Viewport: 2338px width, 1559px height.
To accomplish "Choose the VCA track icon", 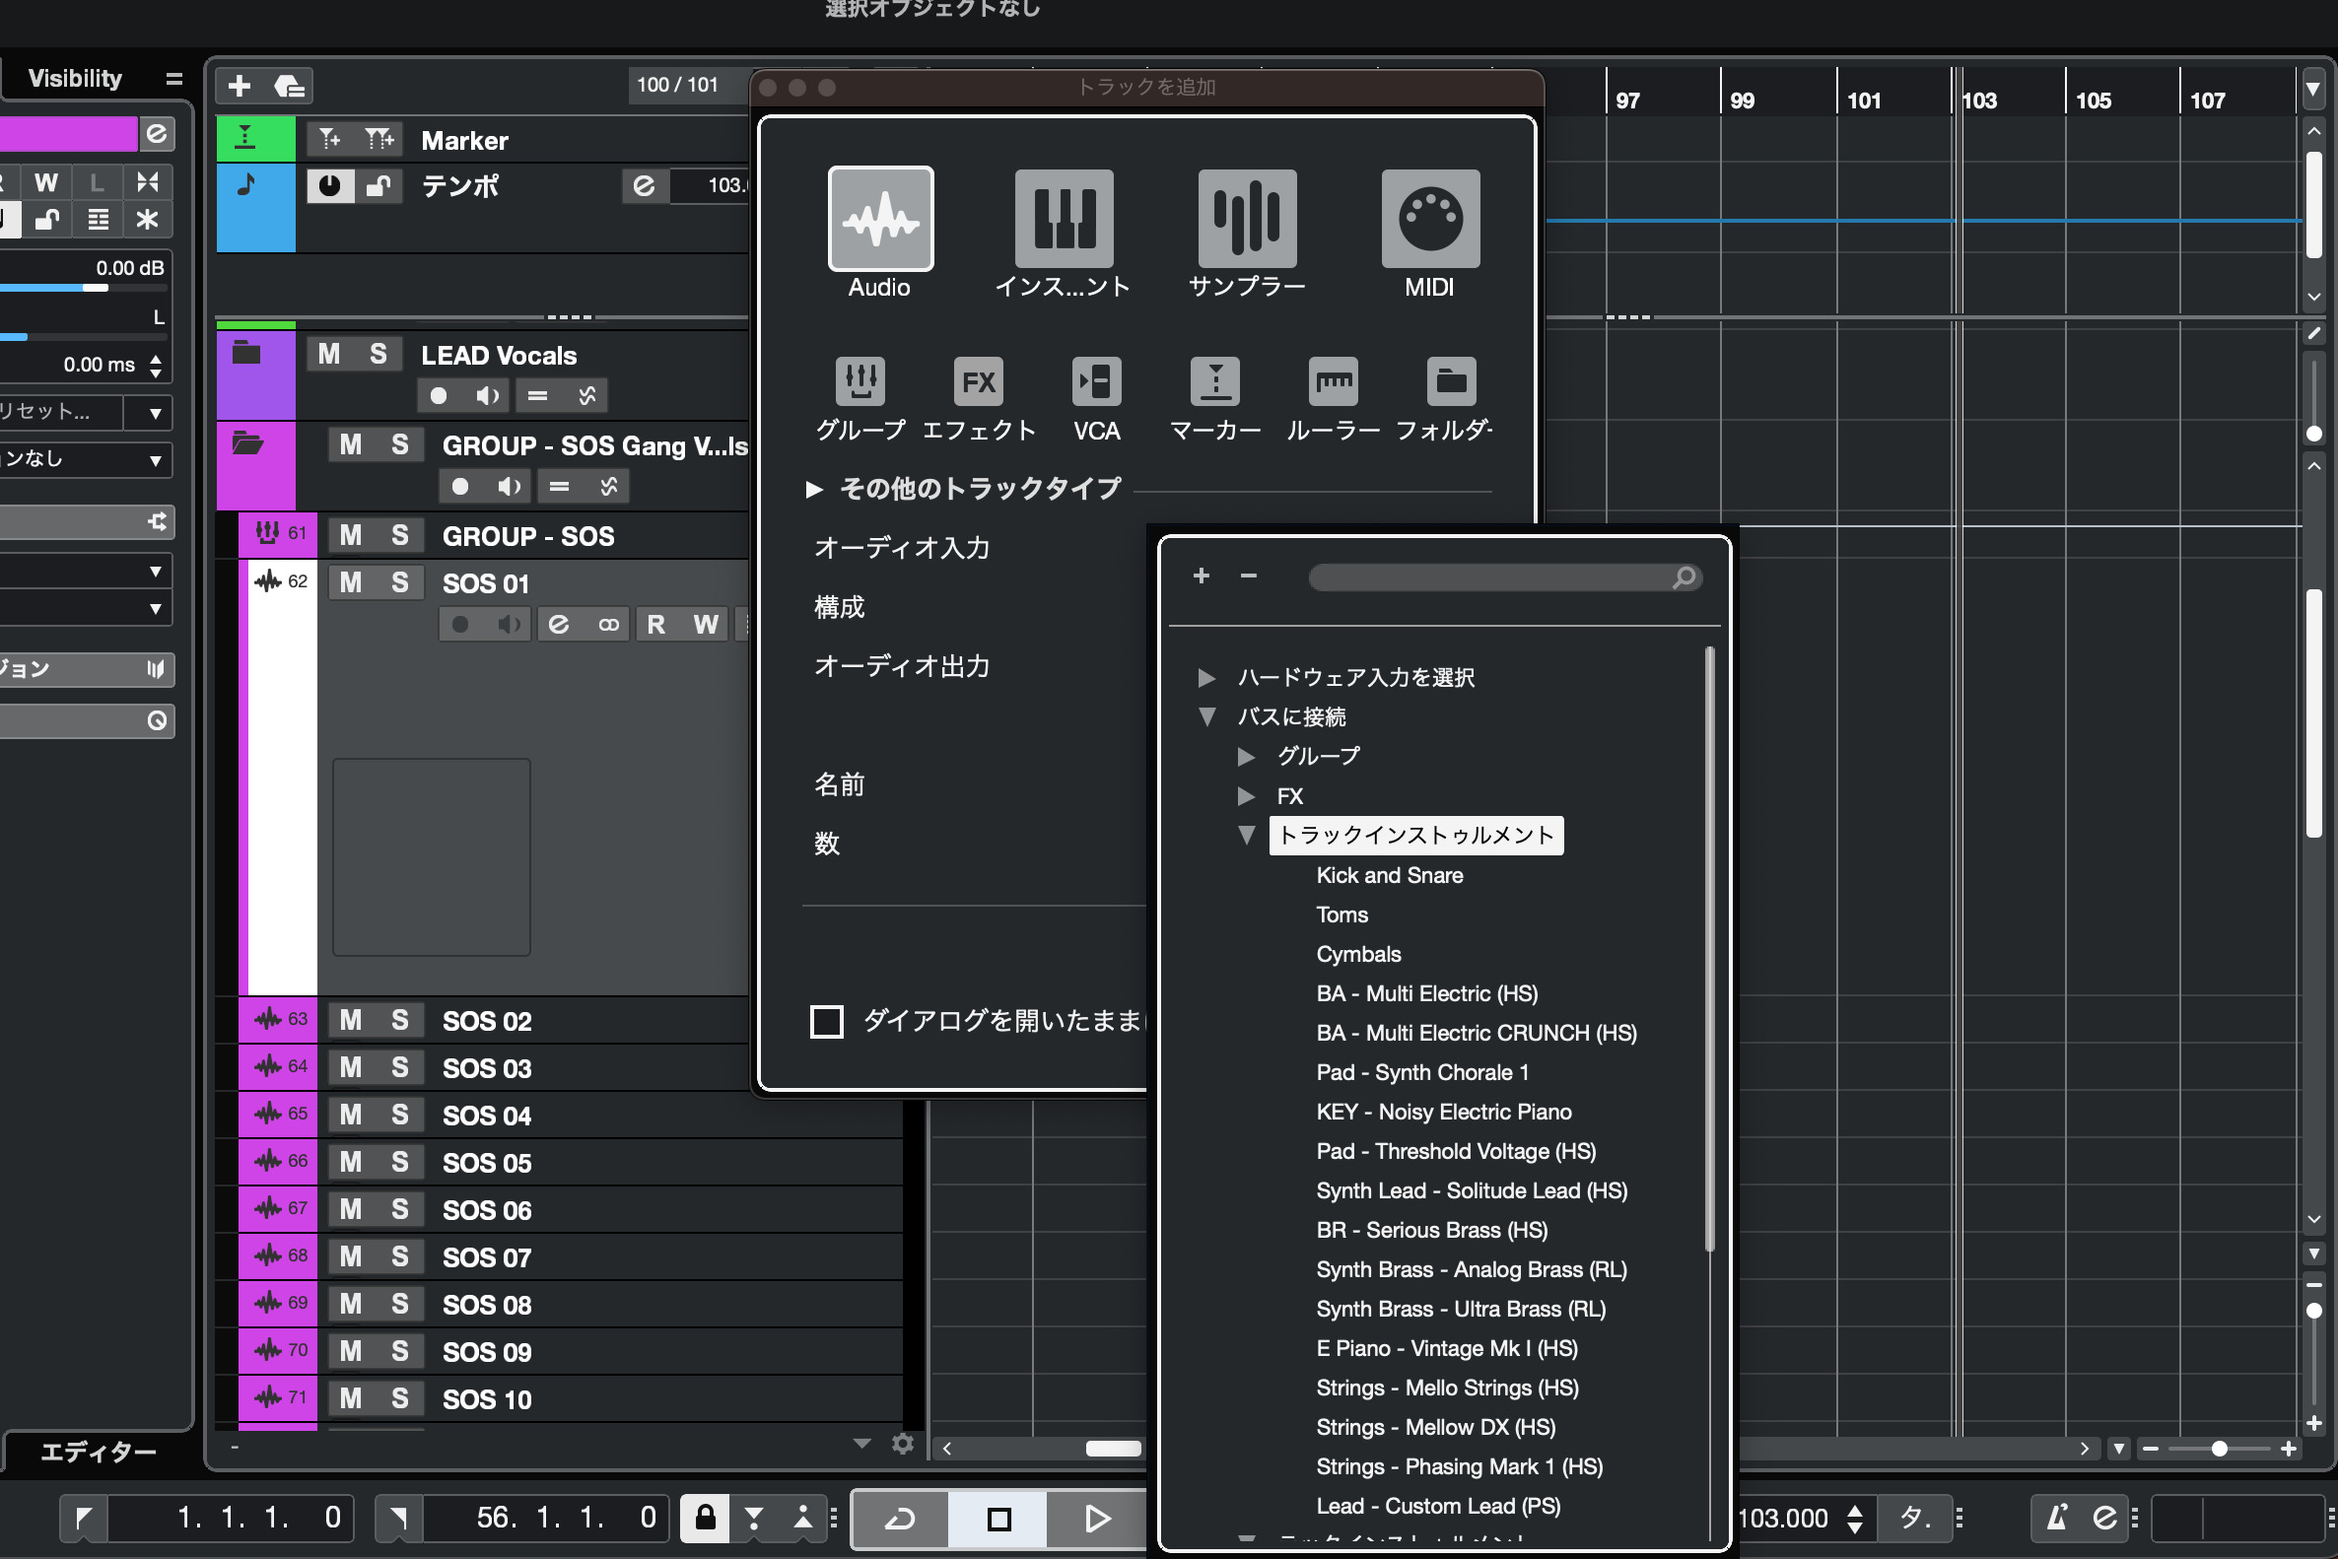I will (x=1097, y=380).
